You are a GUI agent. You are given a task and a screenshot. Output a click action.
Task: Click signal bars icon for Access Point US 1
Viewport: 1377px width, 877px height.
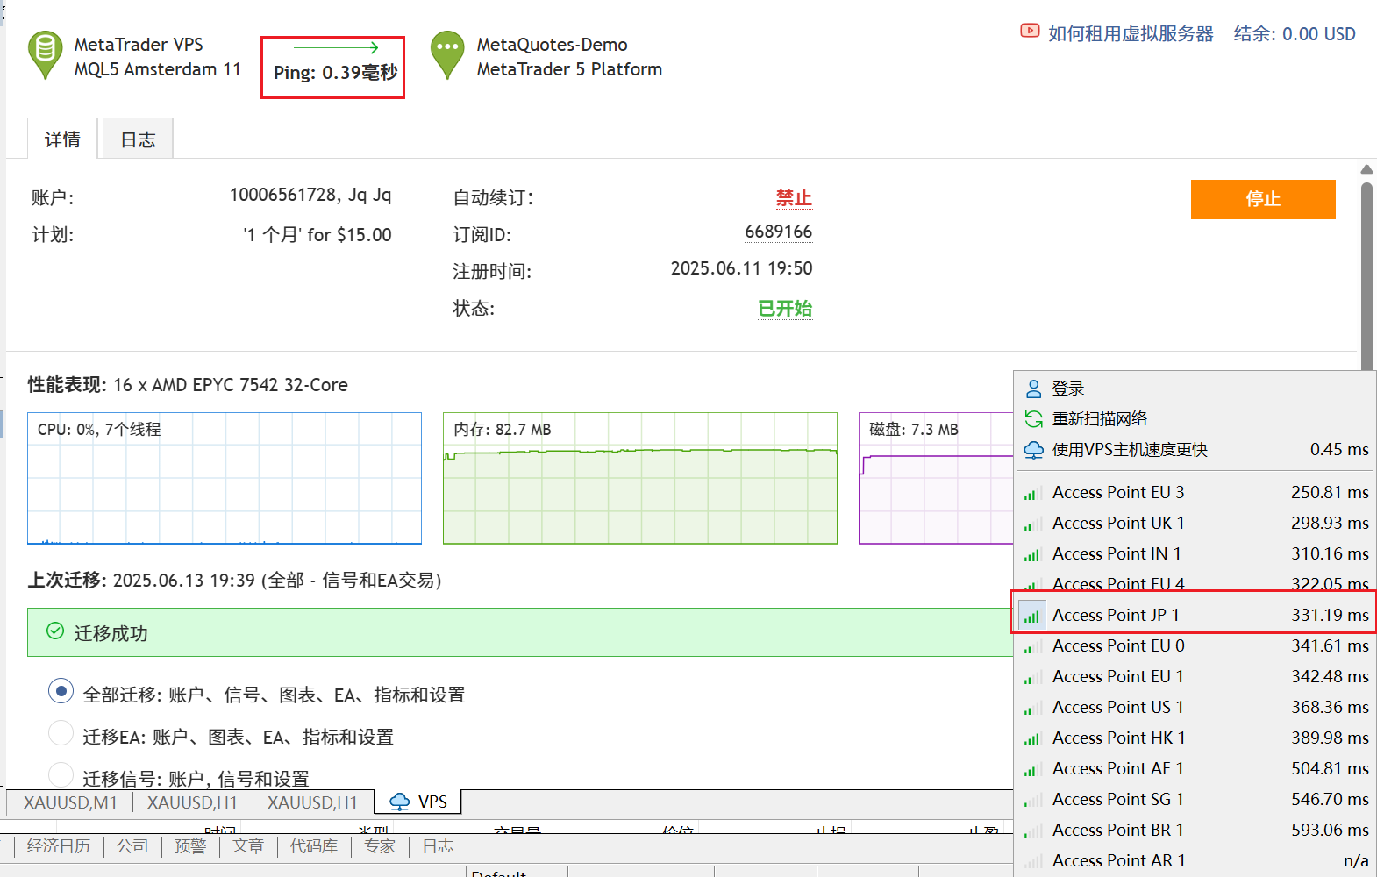tap(1033, 708)
